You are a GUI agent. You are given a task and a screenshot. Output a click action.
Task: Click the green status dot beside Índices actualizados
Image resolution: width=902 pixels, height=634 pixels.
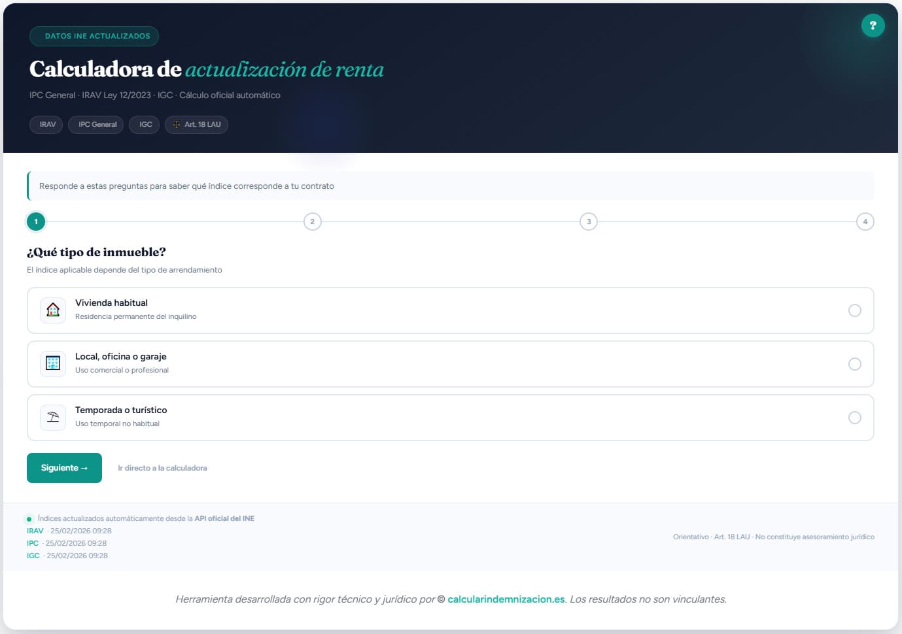pos(29,519)
